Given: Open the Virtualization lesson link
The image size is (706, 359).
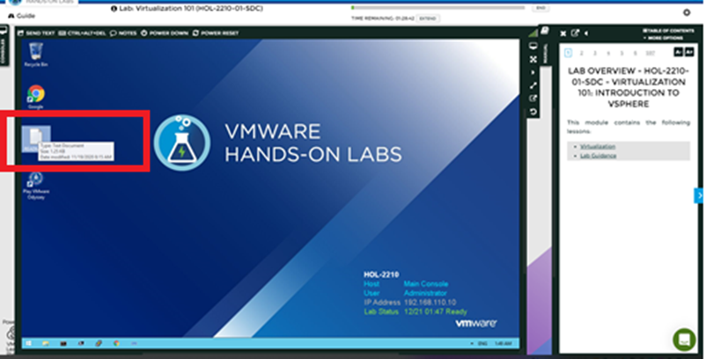Looking at the screenshot, I should 598,147.
